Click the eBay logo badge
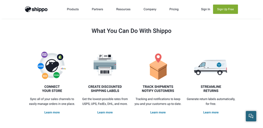The height and width of the screenshot is (128, 263). [x=63, y=68]
